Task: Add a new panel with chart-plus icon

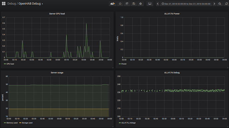Action: point(113,4)
